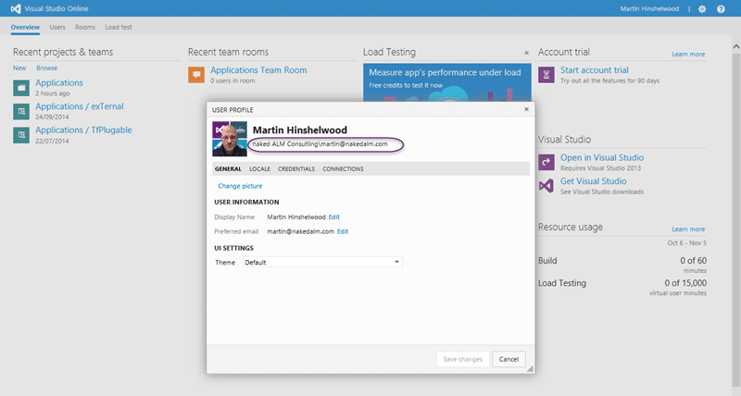The width and height of the screenshot is (741, 396).
Task: Click the dialog resize grip corner
Action: pos(530,369)
